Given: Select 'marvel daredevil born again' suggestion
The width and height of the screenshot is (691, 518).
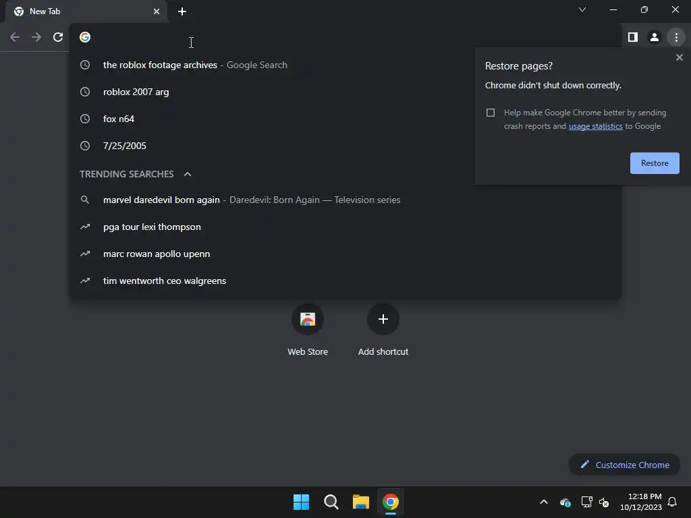Looking at the screenshot, I should (345, 200).
